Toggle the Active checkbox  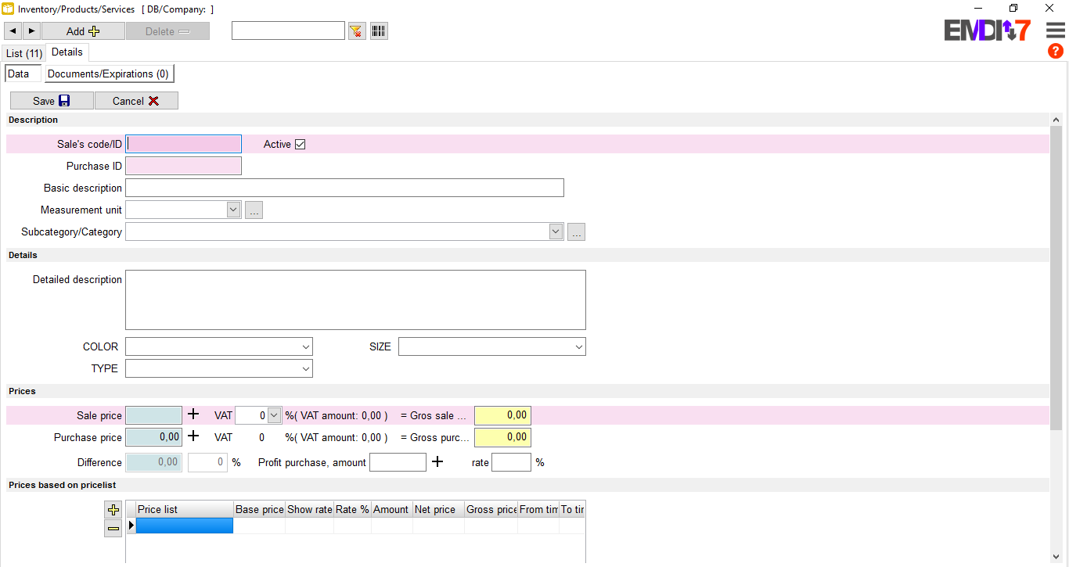(300, 144)
